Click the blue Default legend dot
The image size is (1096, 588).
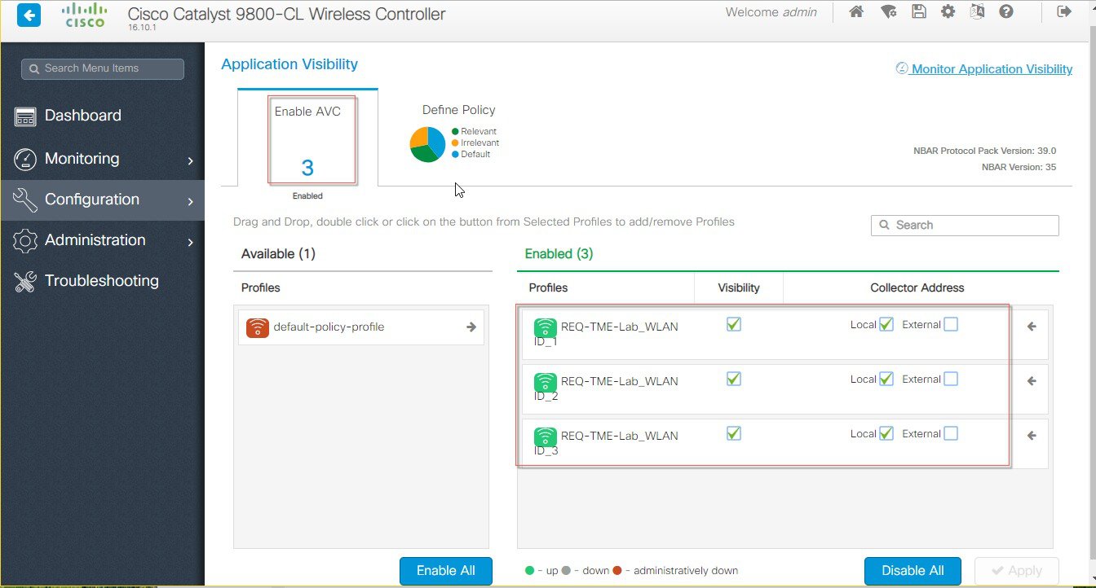pyautogui.click(x=455, y=154)
